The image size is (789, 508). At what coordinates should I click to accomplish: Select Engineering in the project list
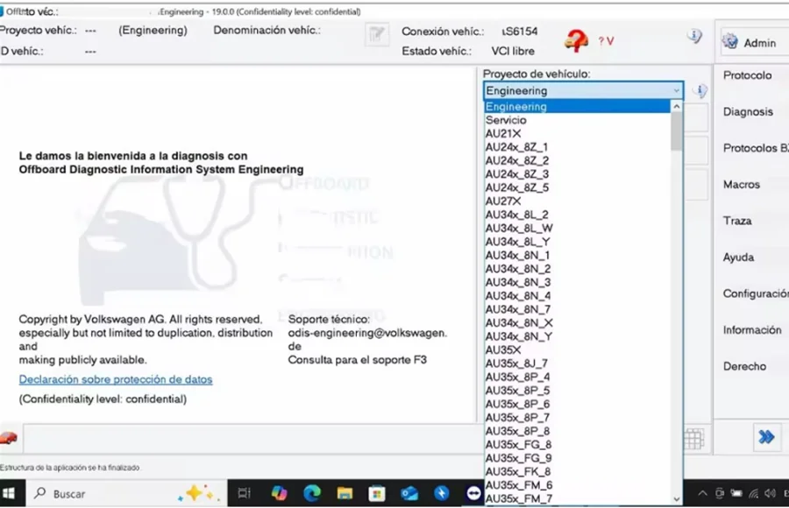point(577,107)
